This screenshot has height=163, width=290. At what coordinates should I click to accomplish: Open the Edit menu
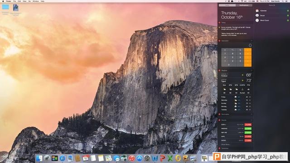pos(19,1)
